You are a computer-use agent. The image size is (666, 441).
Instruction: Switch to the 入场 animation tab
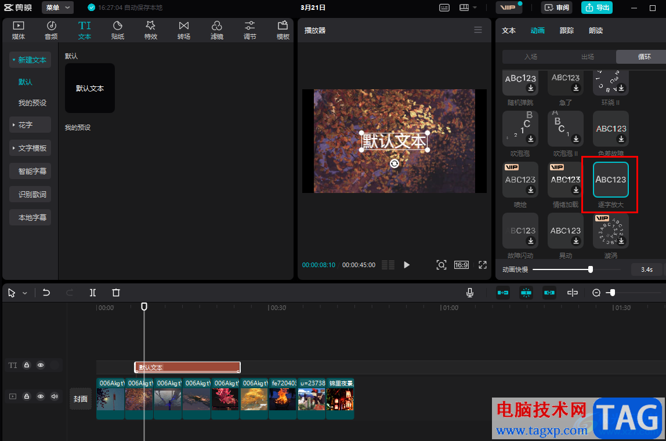click(530, 57)
